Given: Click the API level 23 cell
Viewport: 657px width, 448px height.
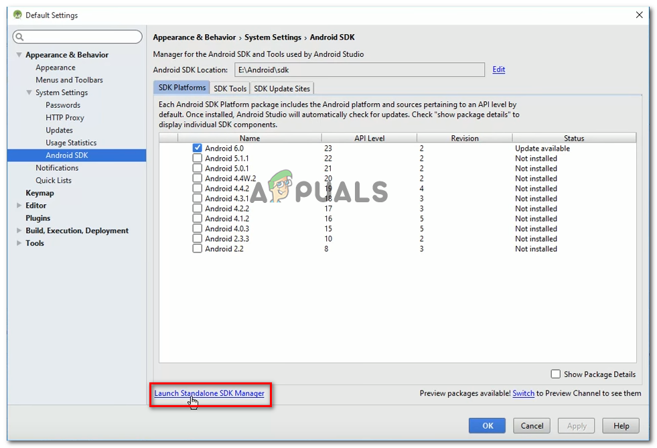Looking at the screenshot, I should [327, 149].
